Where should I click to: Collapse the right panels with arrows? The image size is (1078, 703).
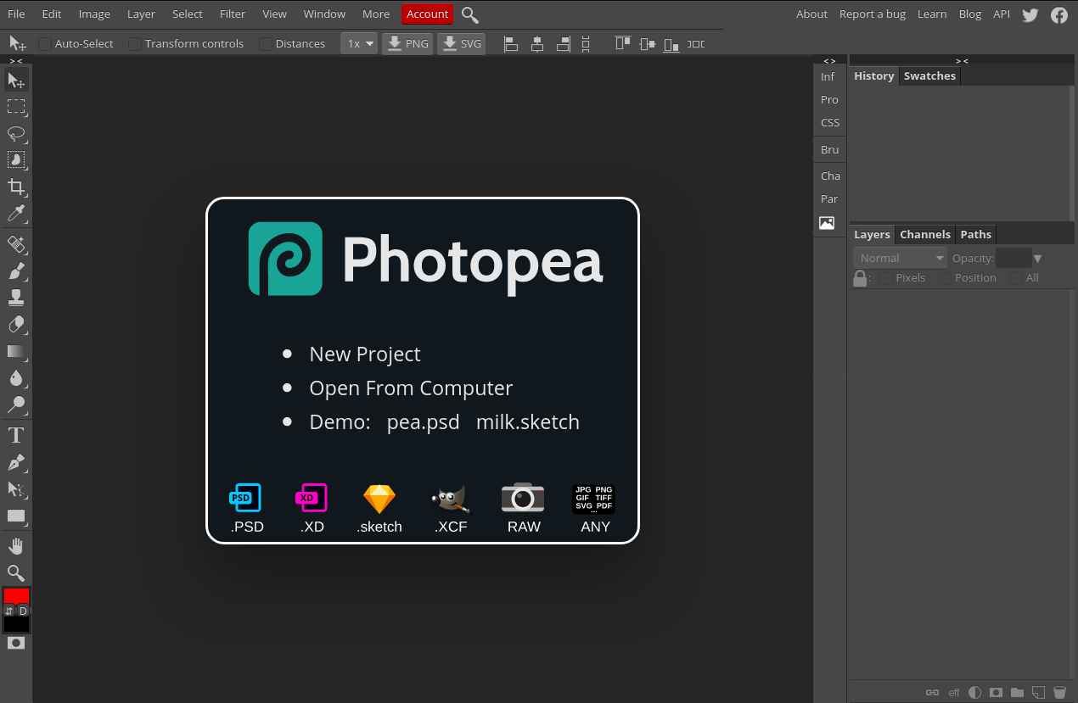pyautogui.click(x=962, y=61)
